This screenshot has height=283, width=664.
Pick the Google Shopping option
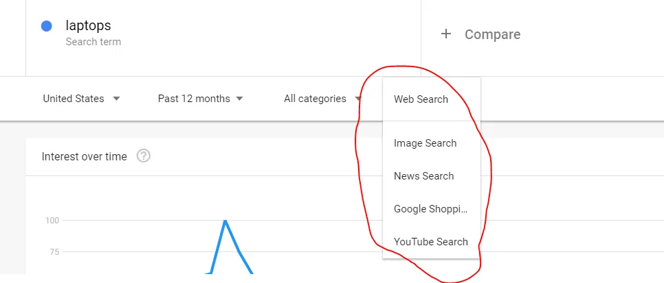430,209
